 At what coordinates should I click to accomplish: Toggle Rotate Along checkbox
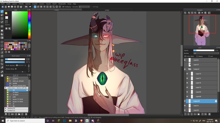click(16, 69)
